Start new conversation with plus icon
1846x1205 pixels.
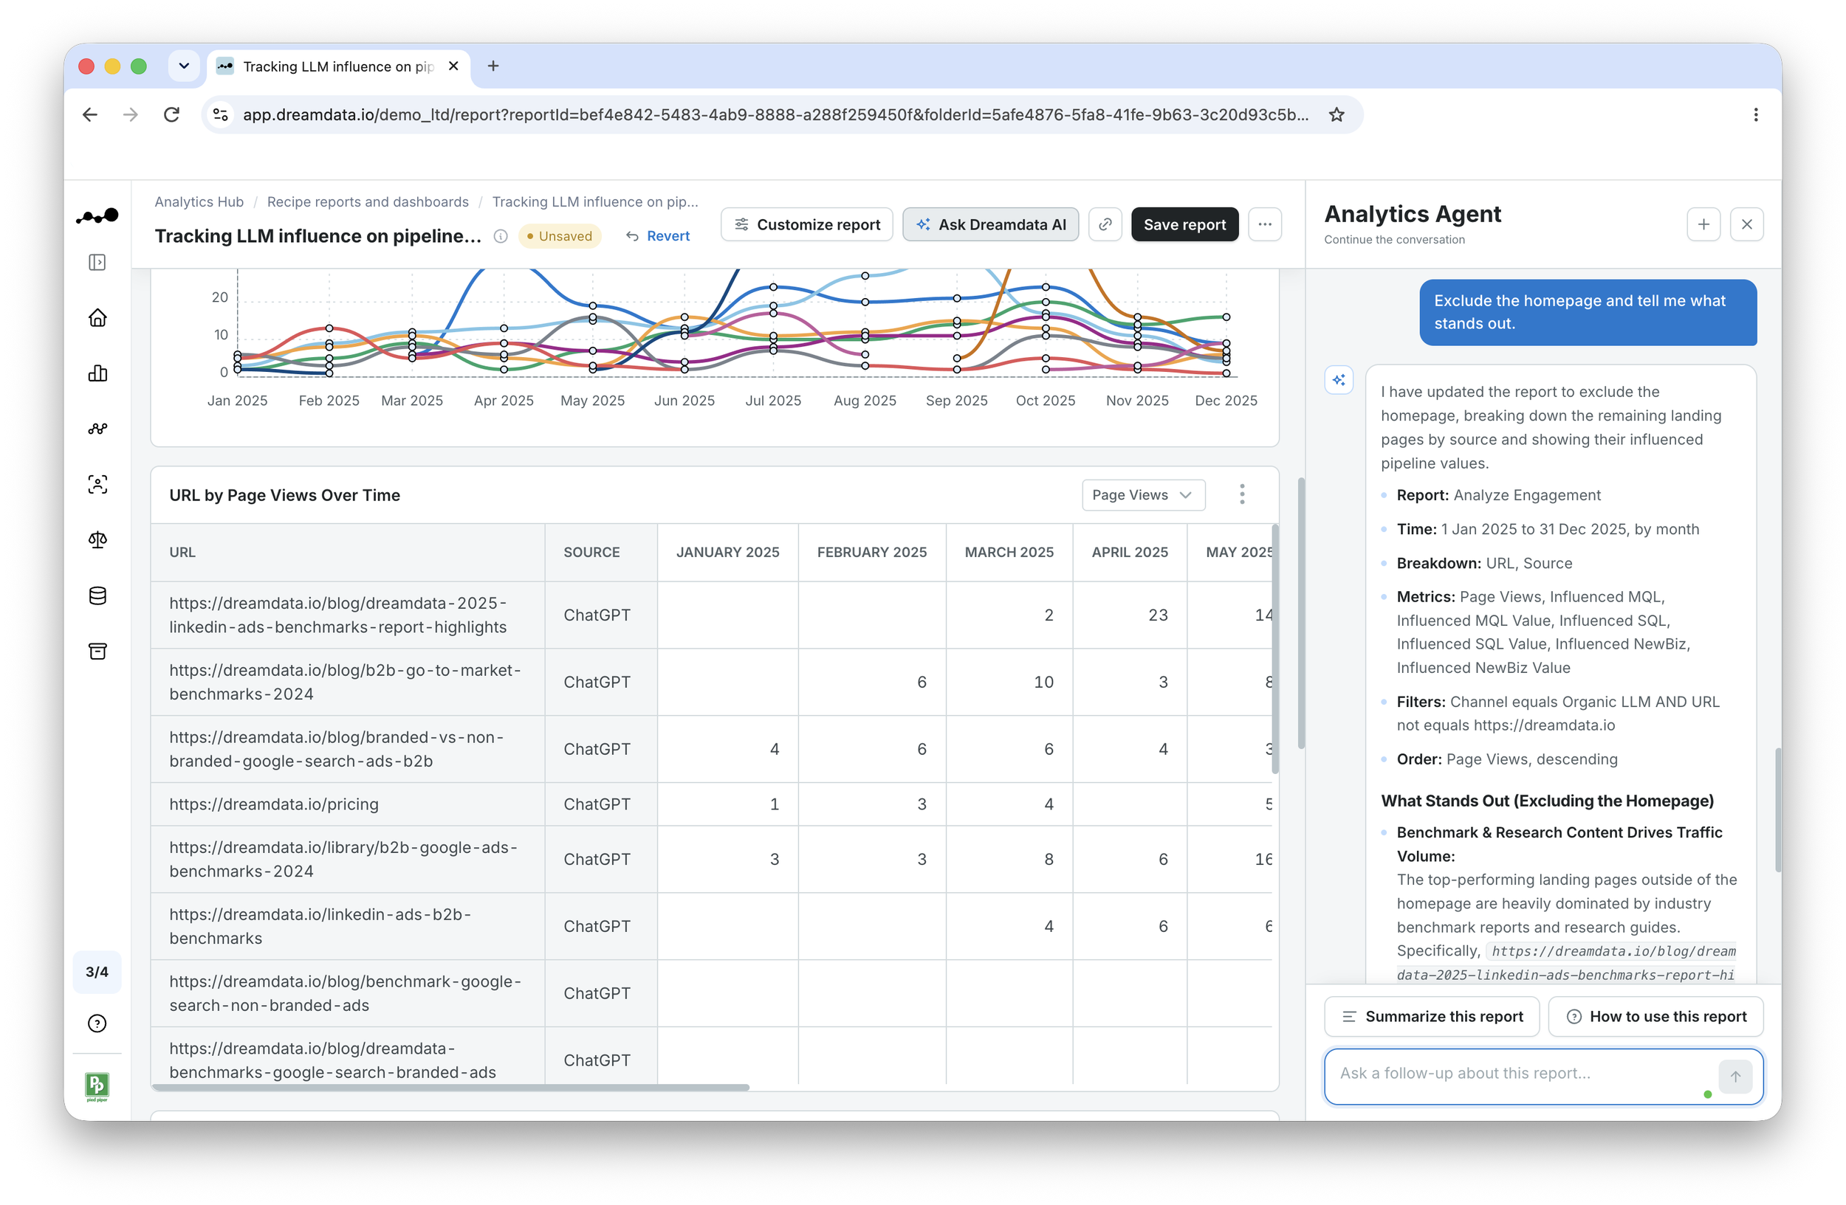pyautogui.click(x=1703, y=225)
